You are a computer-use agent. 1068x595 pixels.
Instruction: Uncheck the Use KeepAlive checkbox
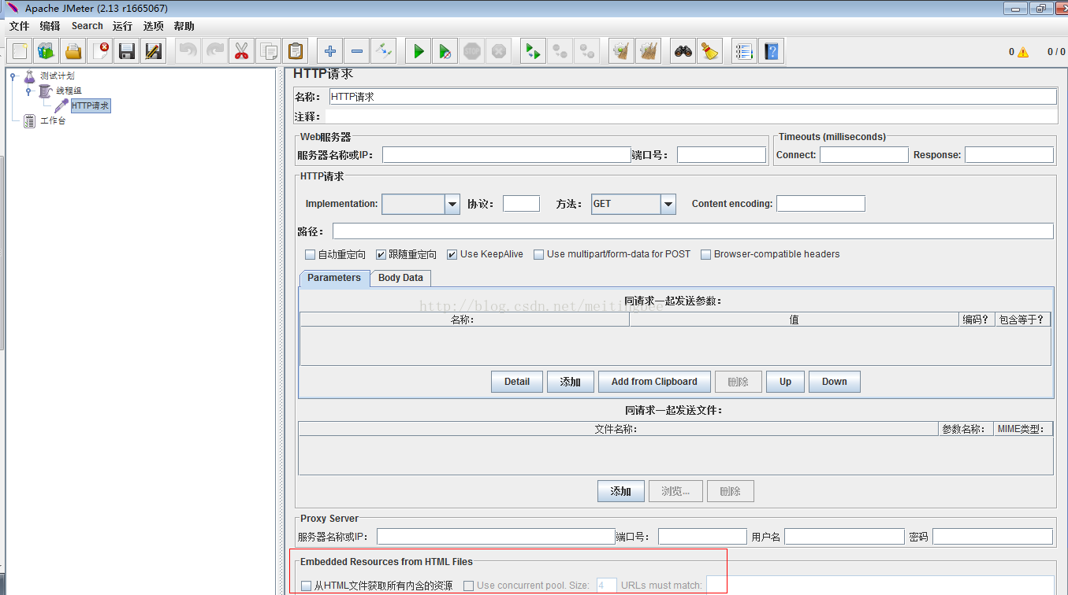pyautogui.click(x=452, y=254)
